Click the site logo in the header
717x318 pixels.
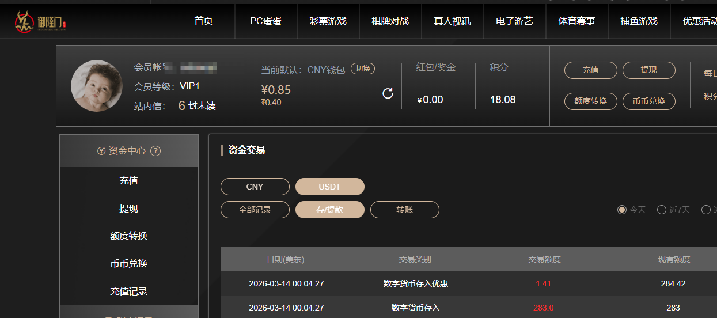40,21
